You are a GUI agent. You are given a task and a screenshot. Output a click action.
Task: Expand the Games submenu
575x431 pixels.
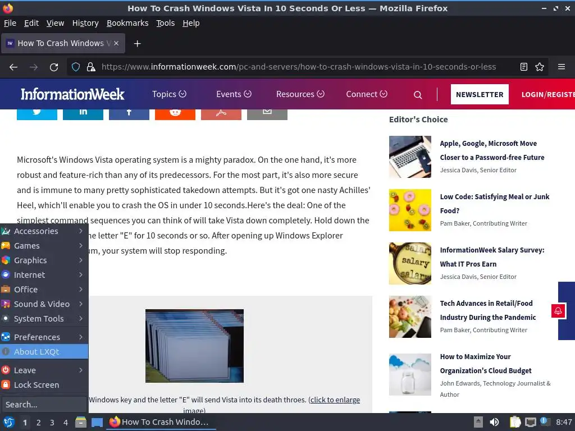click(x=44, y=246)
